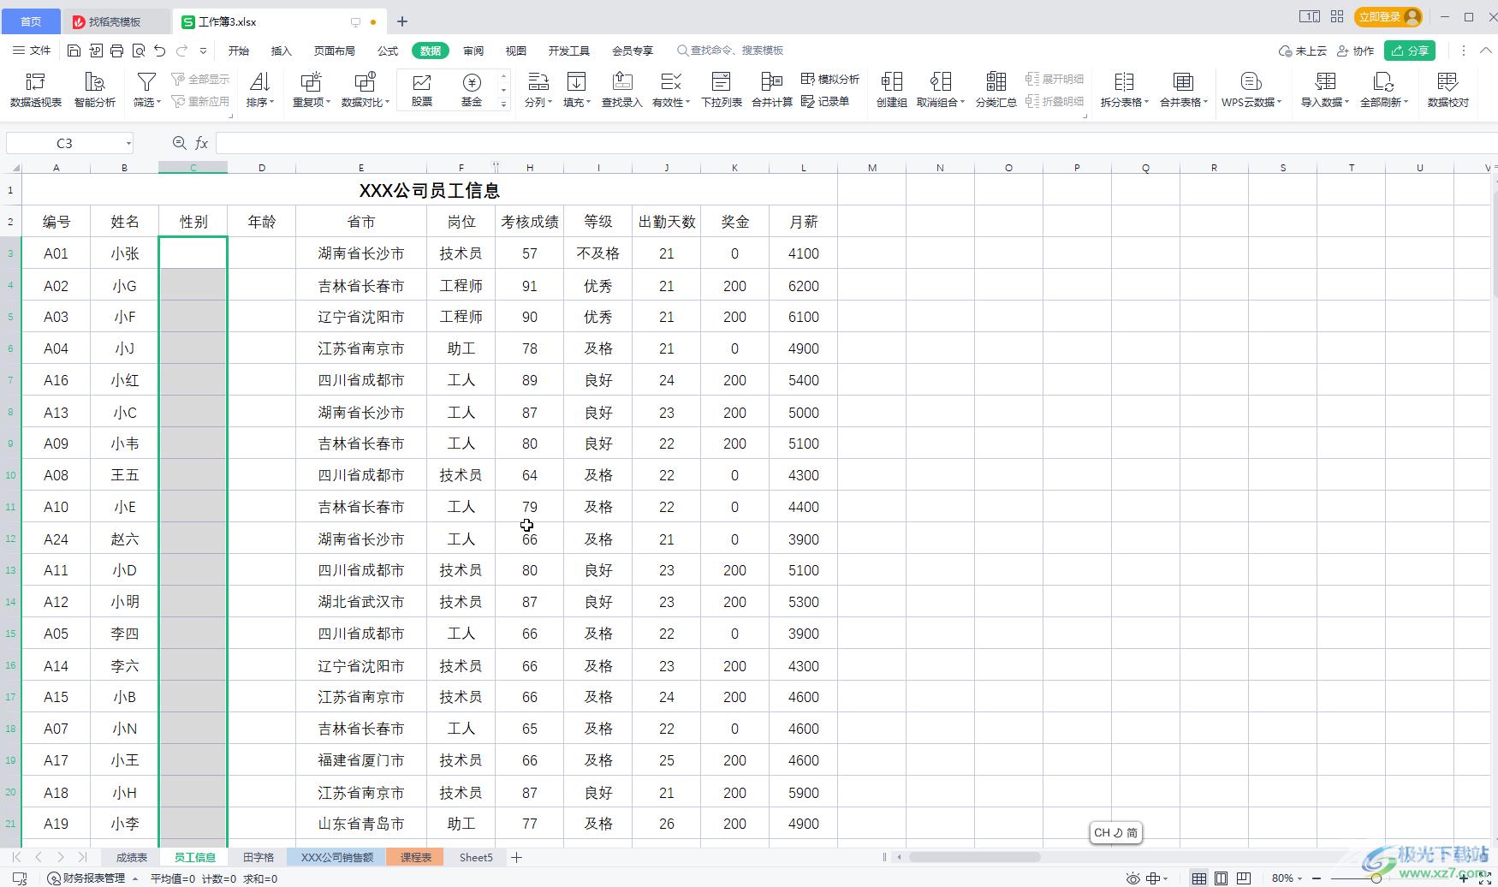Click the 立即登录 login button
The image size is (1498, 887).
click(x=1388, y=17)
